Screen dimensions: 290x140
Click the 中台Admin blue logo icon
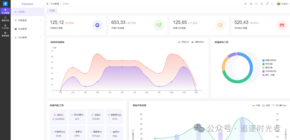pos(5,3)
